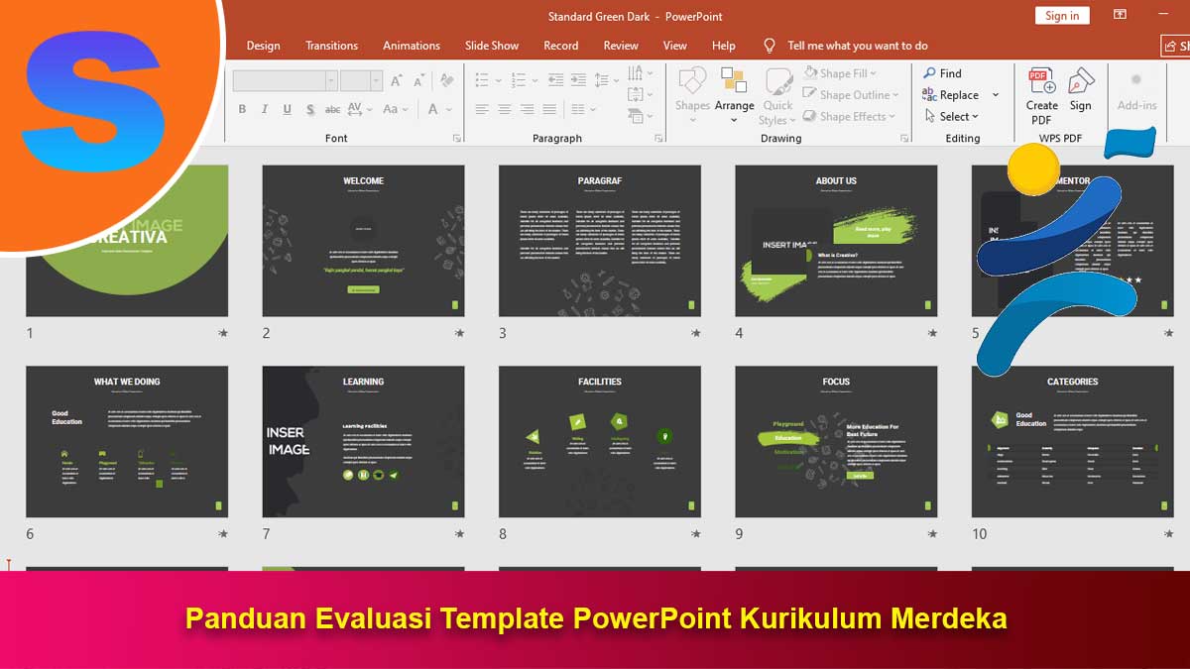Screen dimensions: 1190x669
Task: Click the Decrease Font Size icon
Action: [x=419, y=80]
